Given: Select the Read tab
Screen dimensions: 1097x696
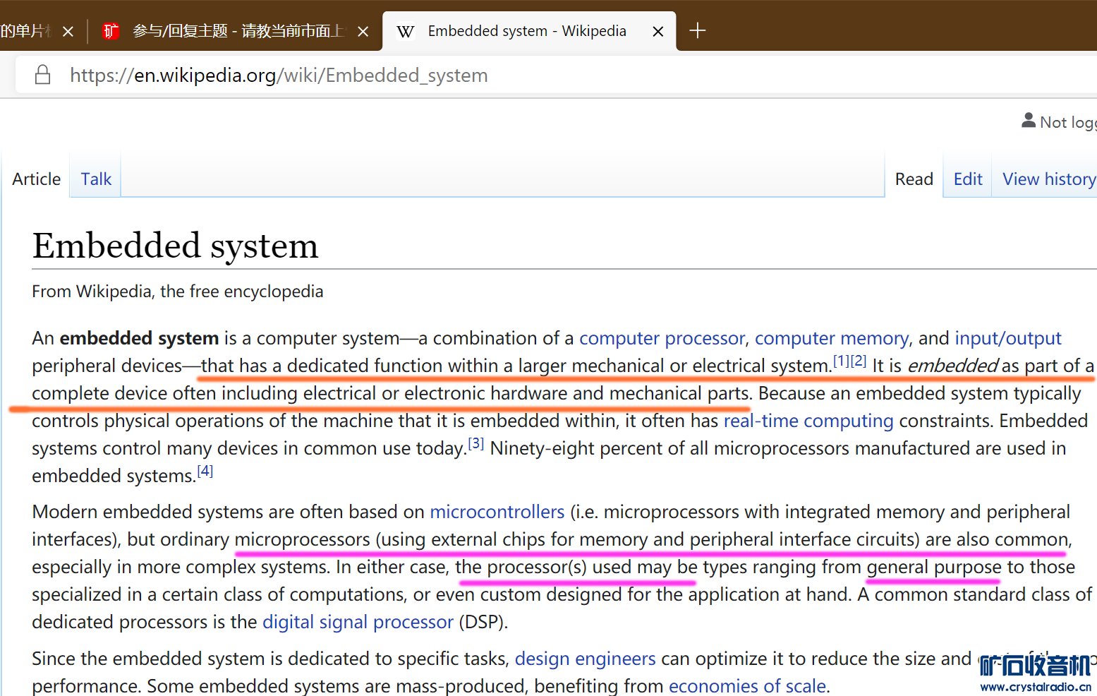Looking at the screenshot, I should click(x=914, y=179).
